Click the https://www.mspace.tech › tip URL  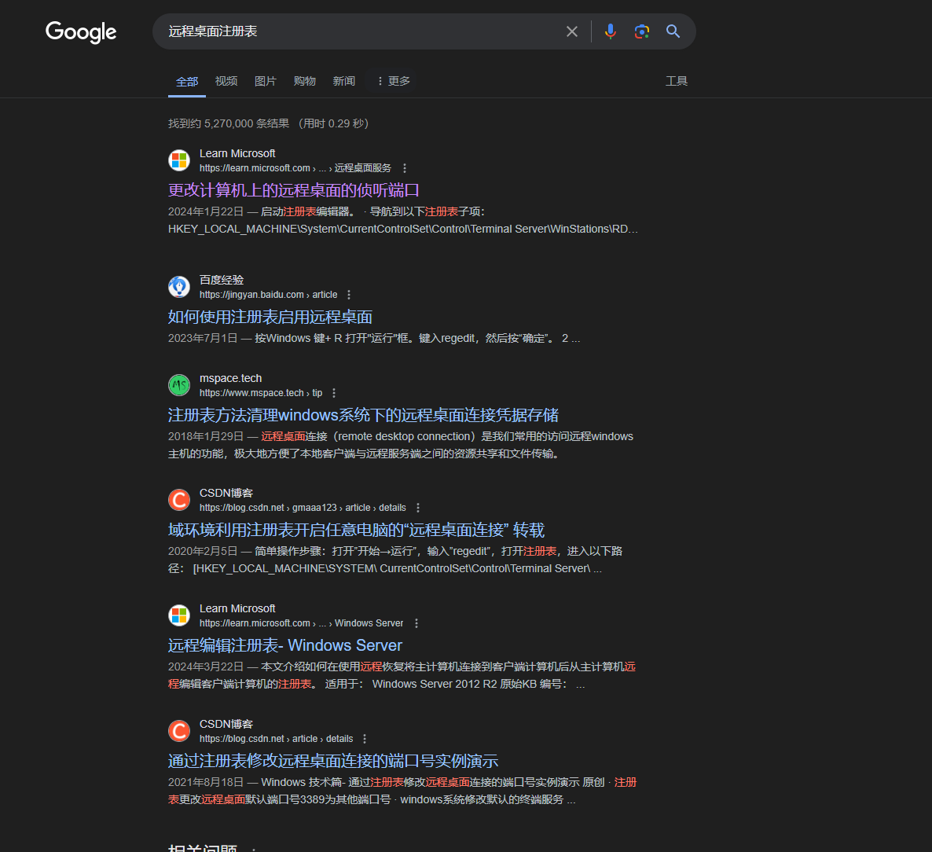261,393
